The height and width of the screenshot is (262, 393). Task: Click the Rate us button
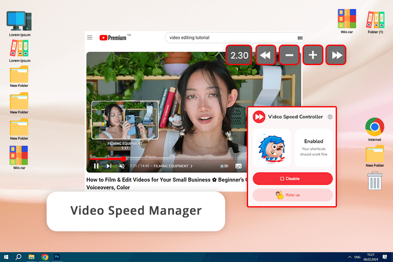pyautogui.click(x=293, y=195)
